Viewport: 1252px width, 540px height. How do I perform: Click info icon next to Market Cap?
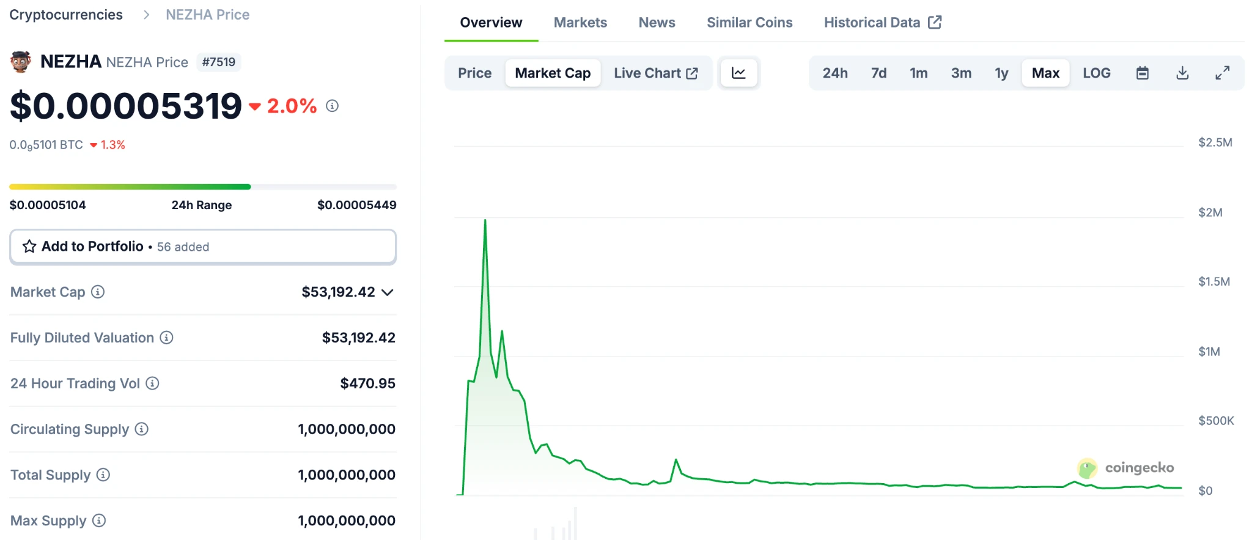click(98, 292)
